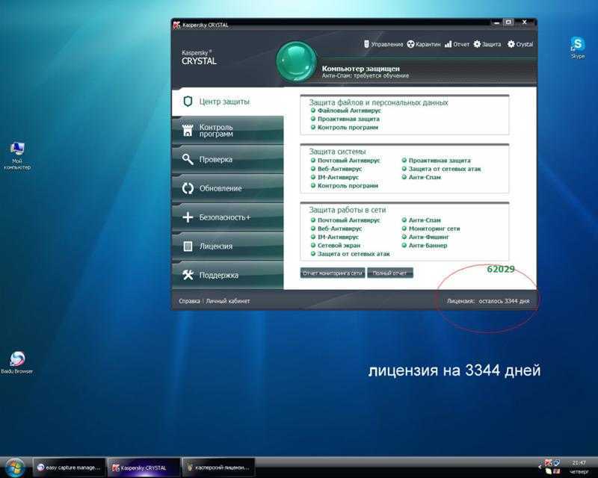The height and width of the screenshot is (478, 598).
Task: Click the Защита файлов и персональных данных heading
Action: coord(378,102)
